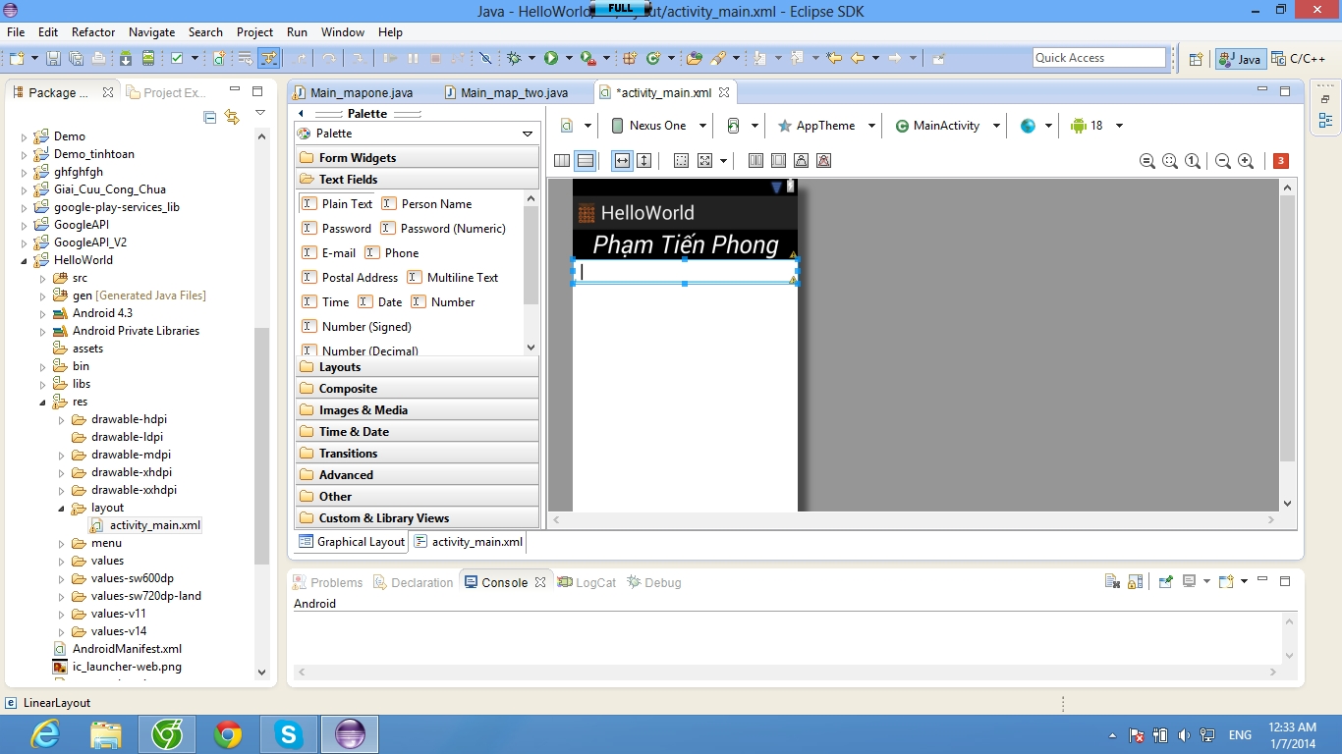Click the volume icon in system tray
Screen dimensions: 1342x754
[1183, 735]
